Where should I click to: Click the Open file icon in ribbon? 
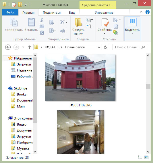coord(116,20)
